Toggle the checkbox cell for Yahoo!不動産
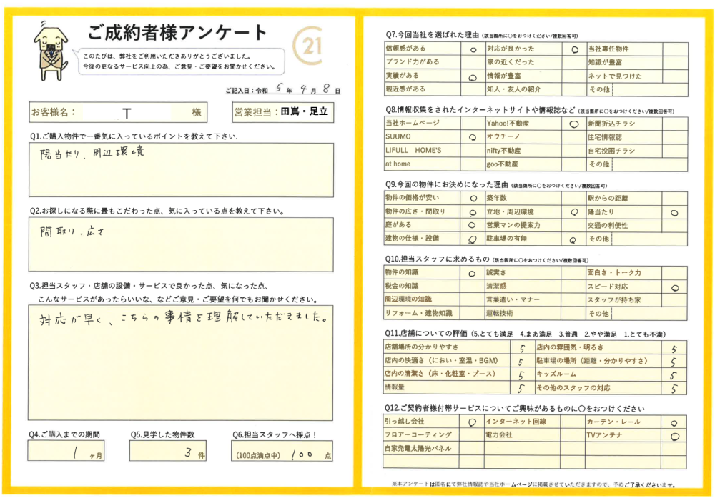The image size is (715, 503). [x=573, y=124]
